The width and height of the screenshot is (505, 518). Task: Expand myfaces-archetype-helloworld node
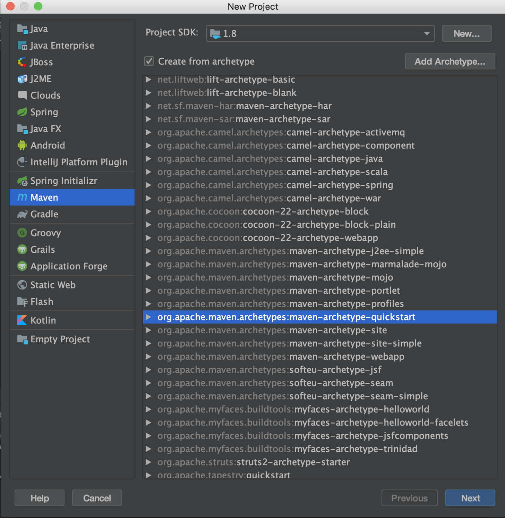point(148,409)
